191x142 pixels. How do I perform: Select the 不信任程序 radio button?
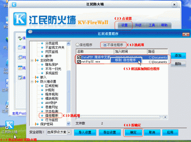click(105, 45)
